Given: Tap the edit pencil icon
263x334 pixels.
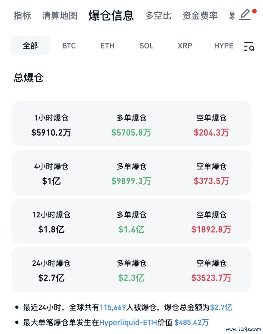Looking at the screenshot, I should click(x=245, y=15).
